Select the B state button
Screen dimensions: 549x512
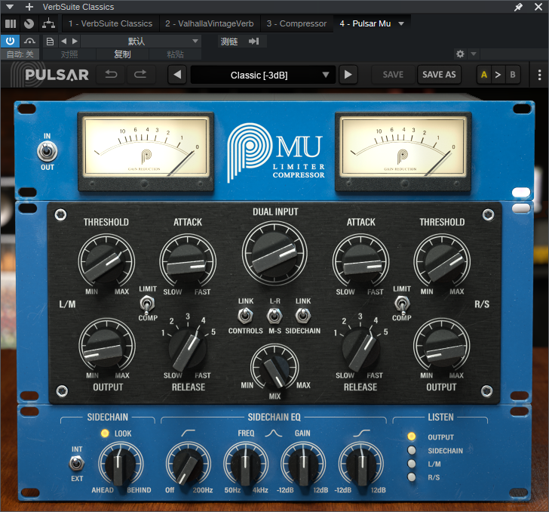(x=513, y=74)
